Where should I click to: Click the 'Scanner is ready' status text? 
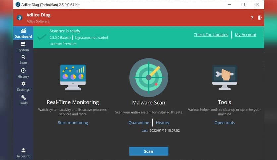pos(65,31)
